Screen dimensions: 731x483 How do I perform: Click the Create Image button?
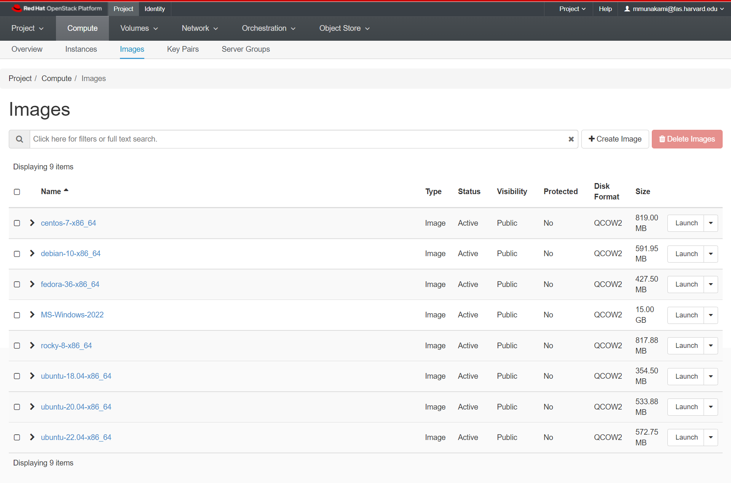point(615,139)
